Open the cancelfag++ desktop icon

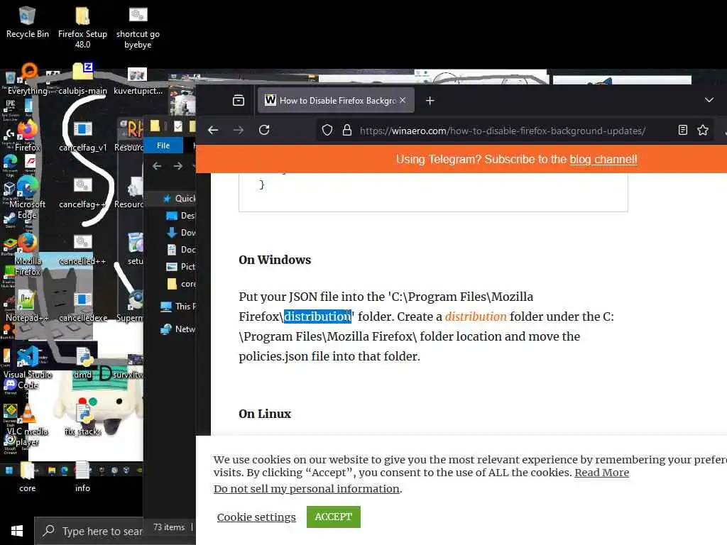coord(82,192)
